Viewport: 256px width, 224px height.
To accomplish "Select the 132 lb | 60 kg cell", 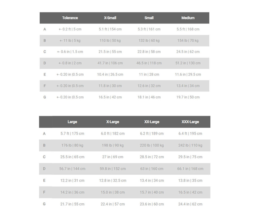I will click(x=149, y=40).
